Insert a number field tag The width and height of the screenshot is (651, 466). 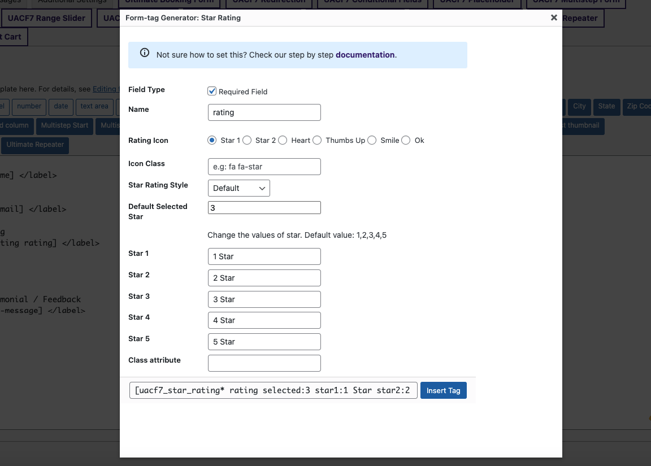(29, 107)
